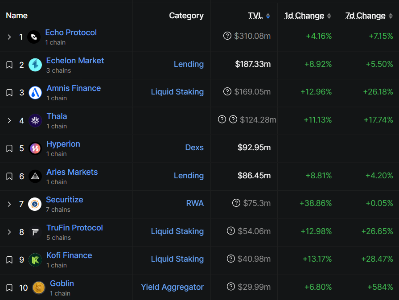Open the help icon beside Amnis Finance TVL
Viewport: 399px width, 300px height.
click(x=227, y=91)
